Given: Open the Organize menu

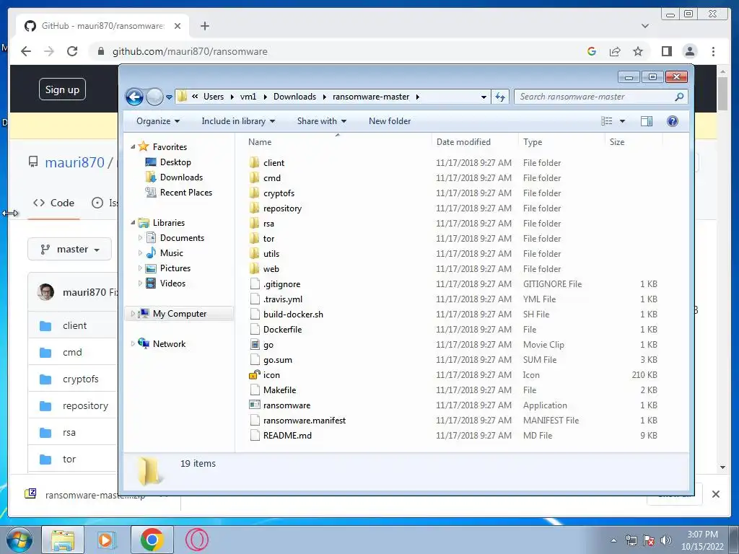Looking at the screenshot, I should [x=158, y=121].
